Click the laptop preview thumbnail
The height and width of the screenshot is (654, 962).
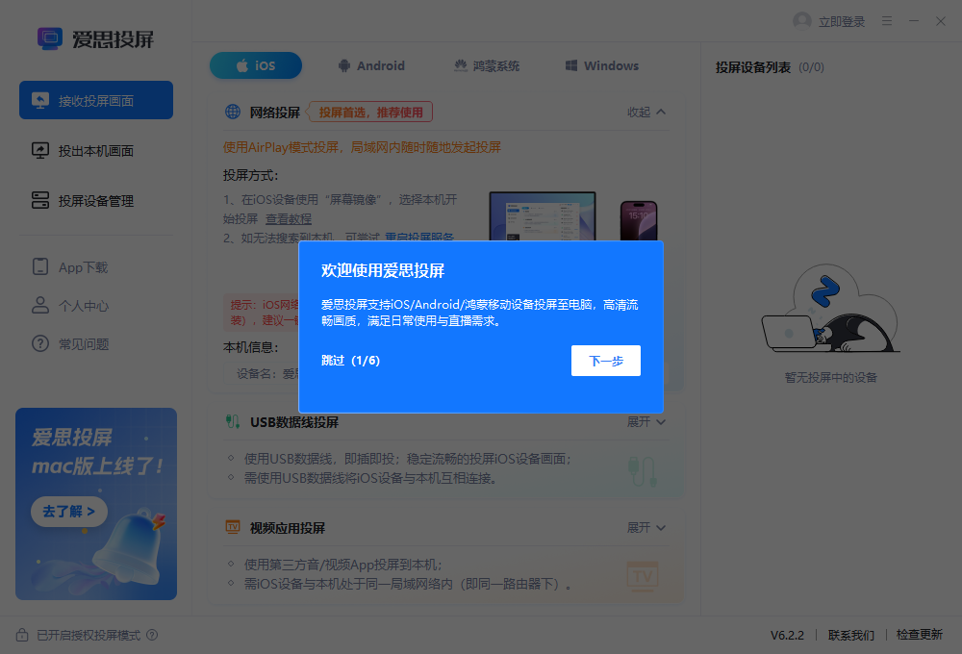(x=543, y=216)
